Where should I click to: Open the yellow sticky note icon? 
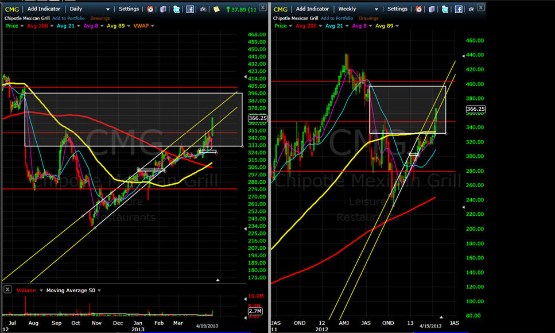pos(216,9)
